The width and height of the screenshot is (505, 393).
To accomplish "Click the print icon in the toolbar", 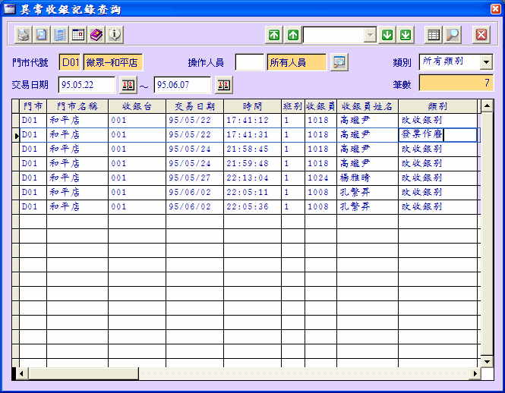I will pyautogui.click(x=24, y=34).
